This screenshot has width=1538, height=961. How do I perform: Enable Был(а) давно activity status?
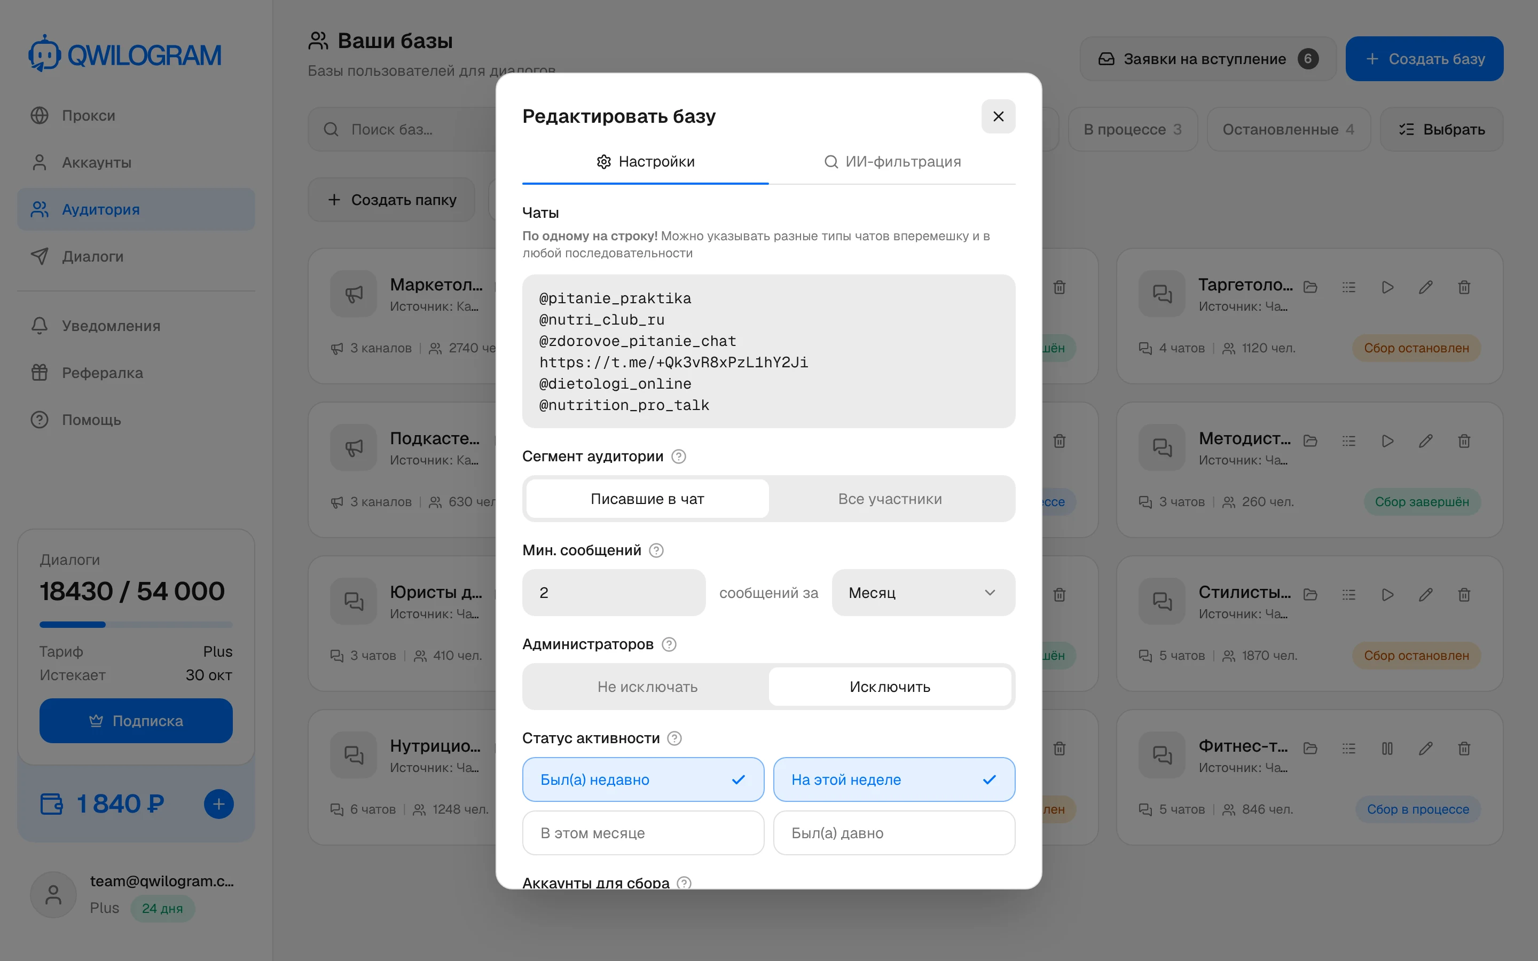[893, 833]
